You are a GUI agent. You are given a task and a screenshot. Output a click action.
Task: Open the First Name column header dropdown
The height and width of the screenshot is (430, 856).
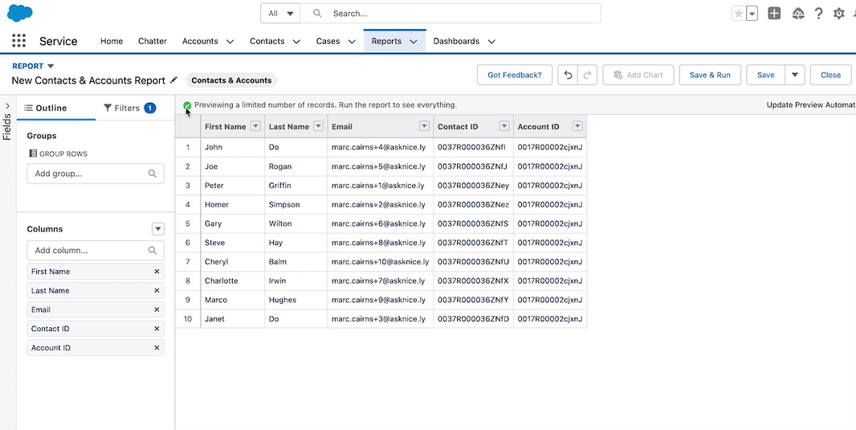point(255,126)
